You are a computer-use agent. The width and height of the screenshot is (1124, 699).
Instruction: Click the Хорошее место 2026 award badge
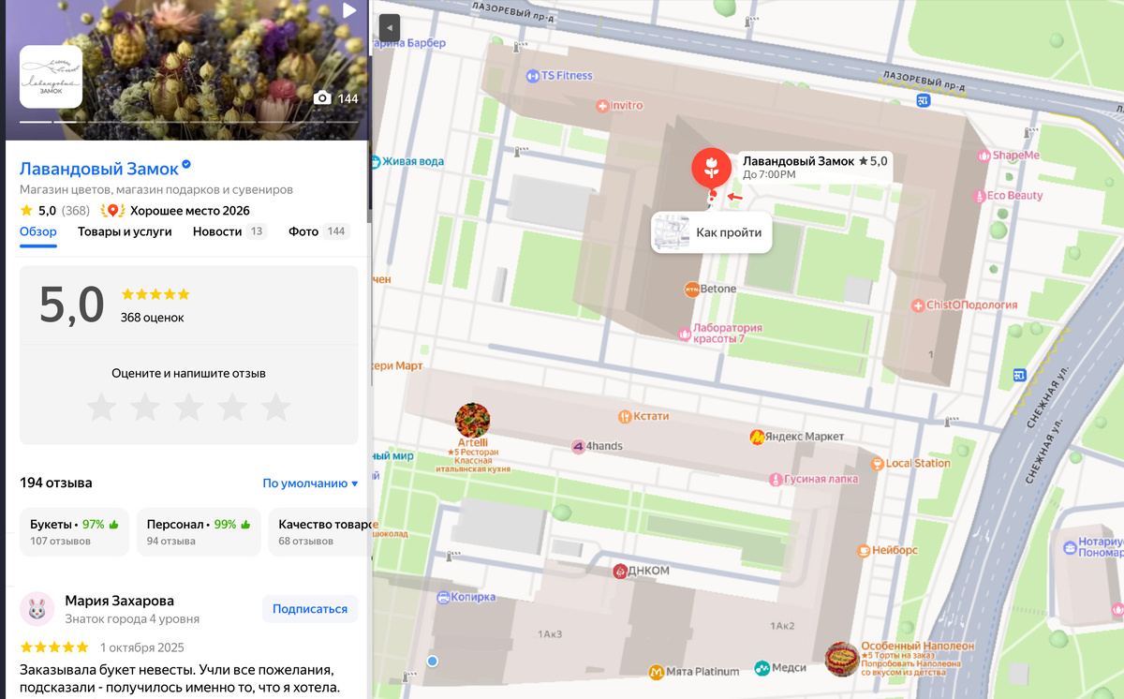pos(177,211)
